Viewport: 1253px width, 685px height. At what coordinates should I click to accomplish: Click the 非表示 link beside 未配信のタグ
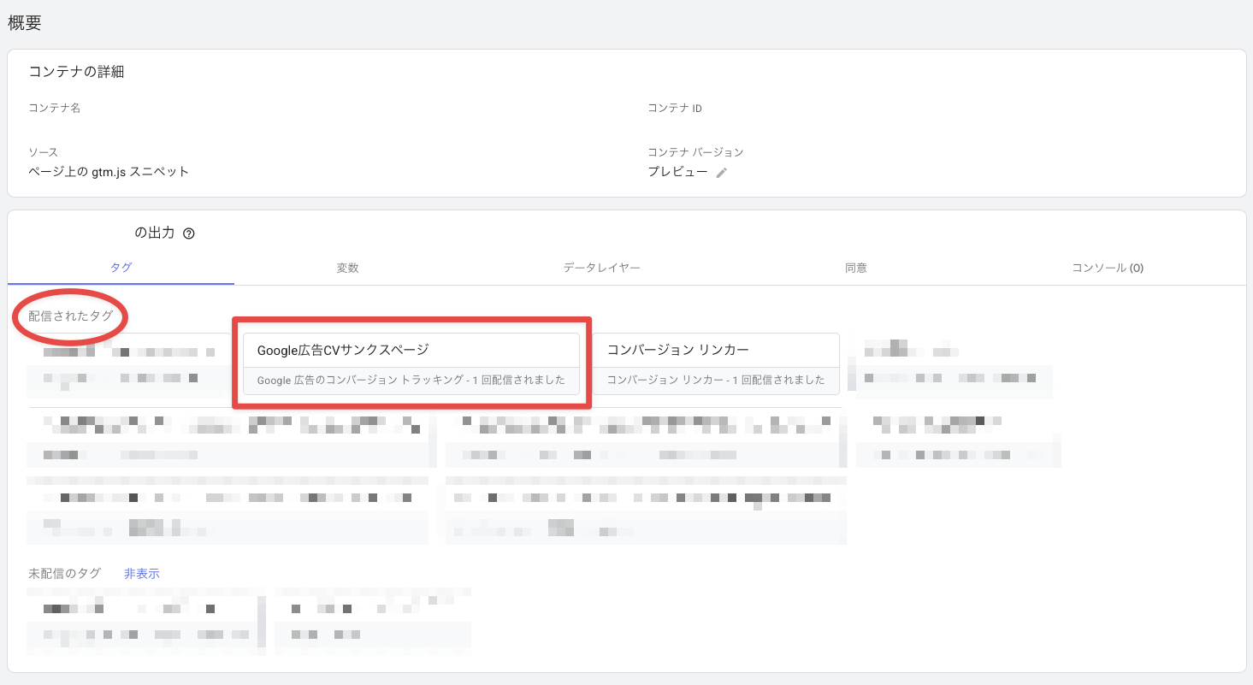(141, 574)
